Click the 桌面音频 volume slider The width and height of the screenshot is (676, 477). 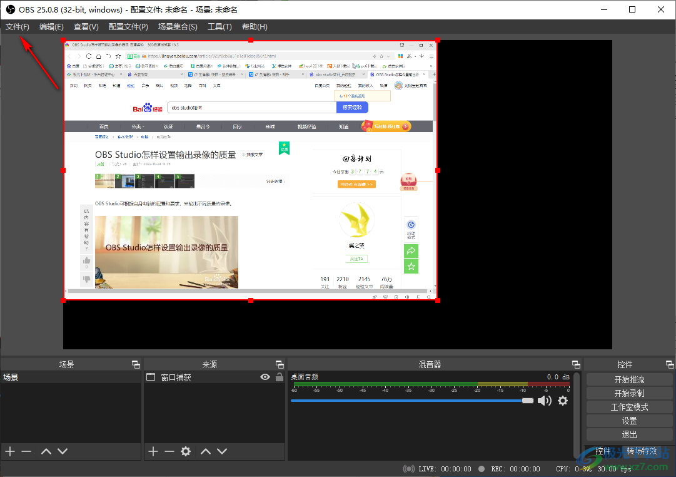click(412, 401)
